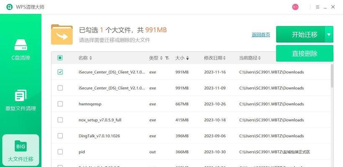Image resolution: width=343 pixels, height=167 pixels.
Task: Click the 大小 column header text
Action: click(180, 58)
